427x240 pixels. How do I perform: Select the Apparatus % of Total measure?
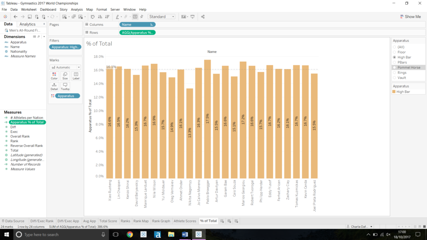coord(27,122)
